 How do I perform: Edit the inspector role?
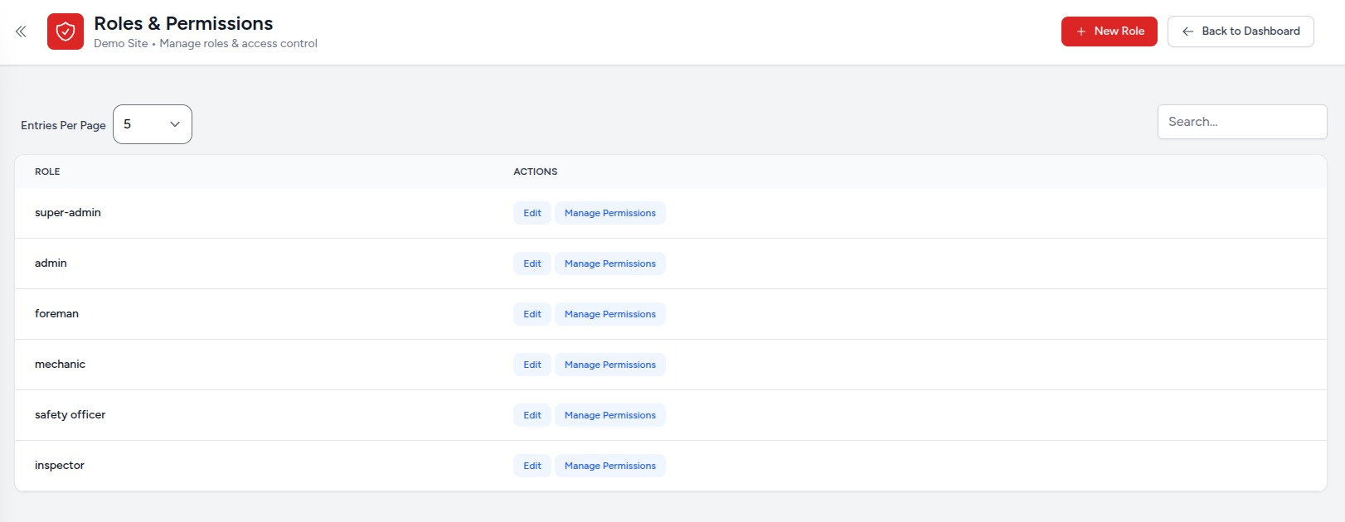[532, 466]
